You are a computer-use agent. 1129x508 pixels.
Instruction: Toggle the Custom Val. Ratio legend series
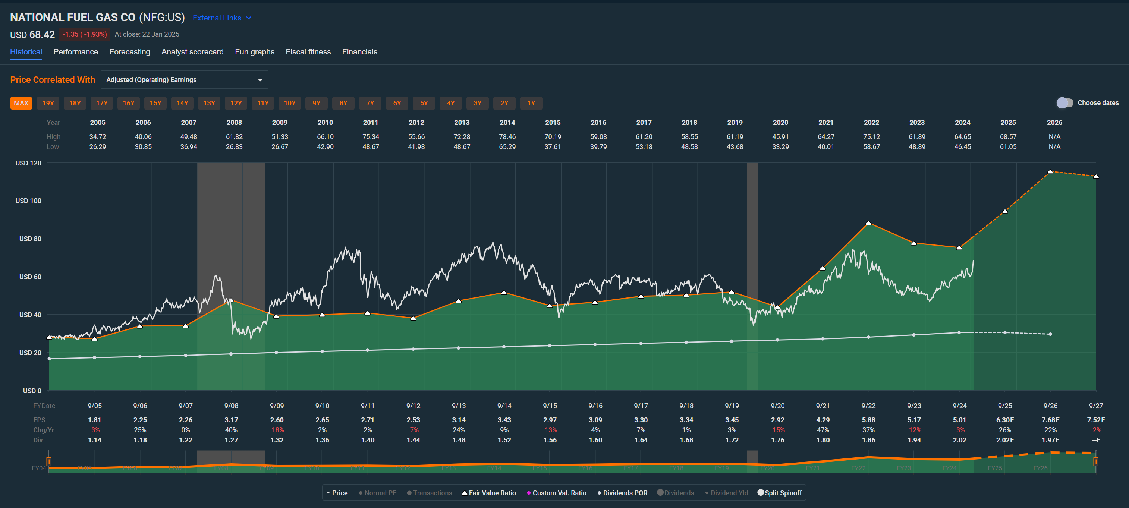[556, 493]
